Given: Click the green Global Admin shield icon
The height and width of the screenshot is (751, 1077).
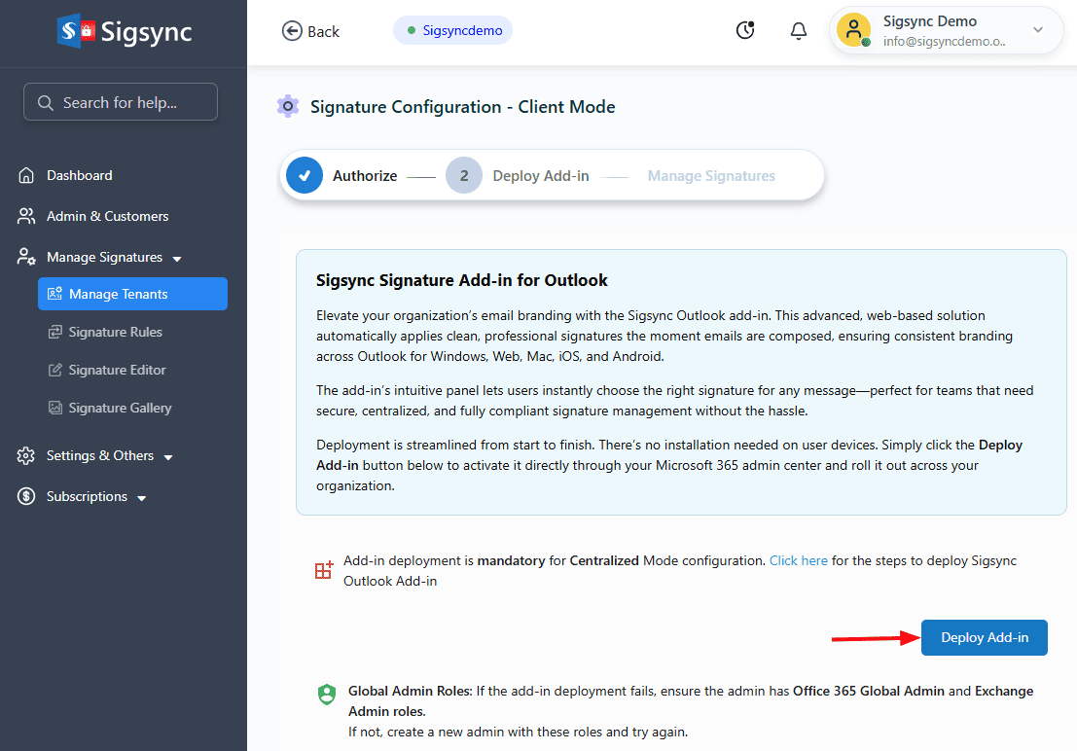Looking at the screenshot, I should point(327,695).
